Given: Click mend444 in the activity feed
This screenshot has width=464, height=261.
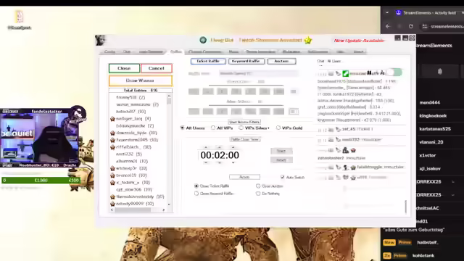Looking at the screenshot, I should (430, 103).
